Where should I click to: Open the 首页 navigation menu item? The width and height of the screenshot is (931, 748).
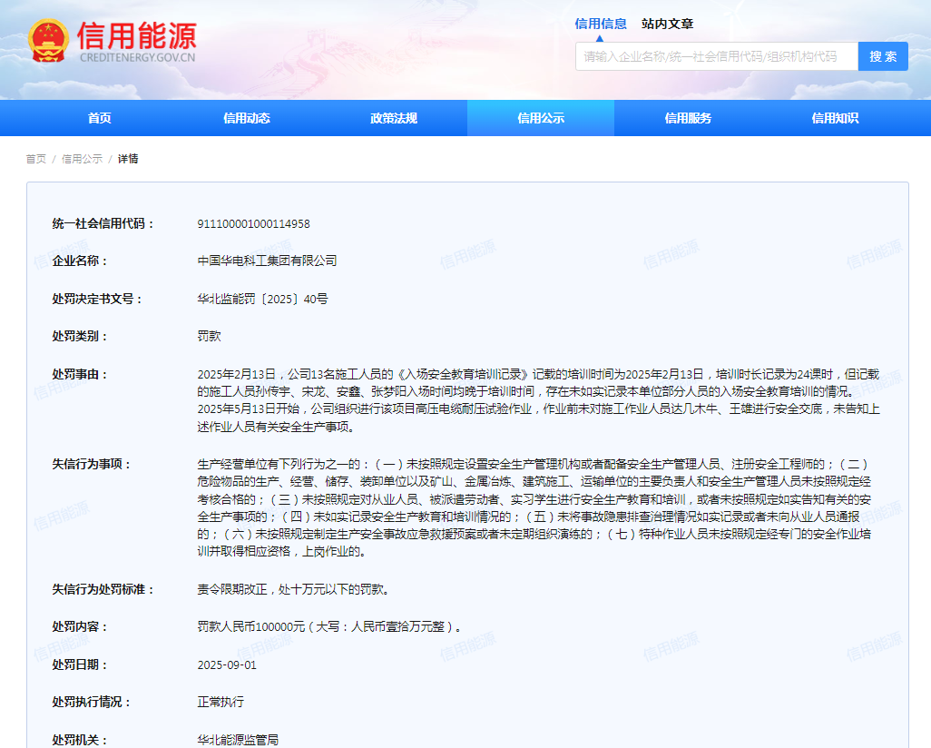tap(100, 118)
